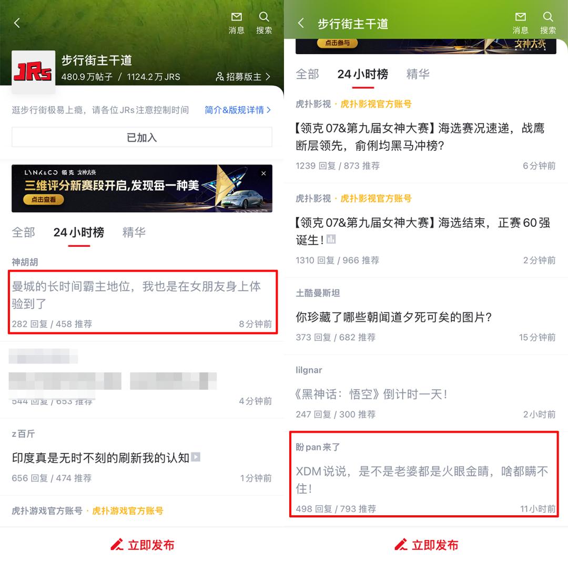Tap the poll icon after 正赛60强诞生
The image size is (568, 572).
tap(331, 240)
